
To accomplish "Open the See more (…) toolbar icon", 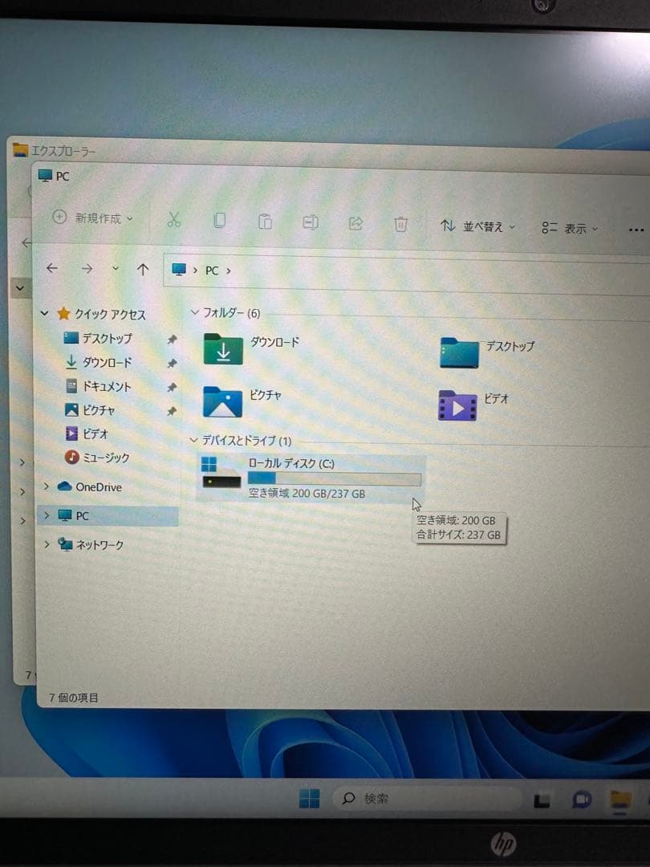I will click(635, 230).
